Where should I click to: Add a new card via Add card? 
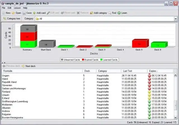coord(39,13)
